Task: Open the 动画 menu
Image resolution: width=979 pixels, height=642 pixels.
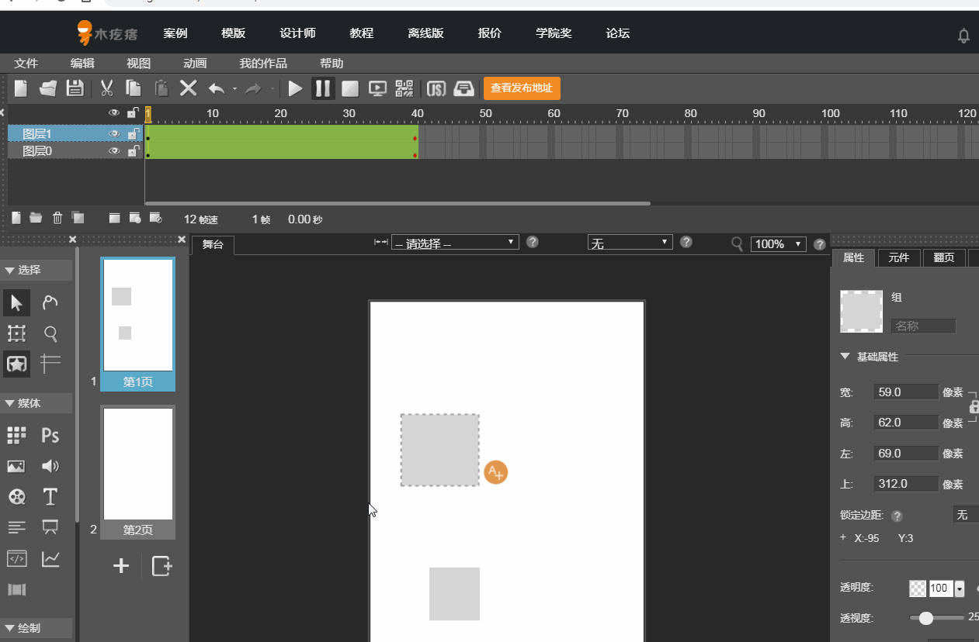Action: pyautogui.click(x=195, y=64)
